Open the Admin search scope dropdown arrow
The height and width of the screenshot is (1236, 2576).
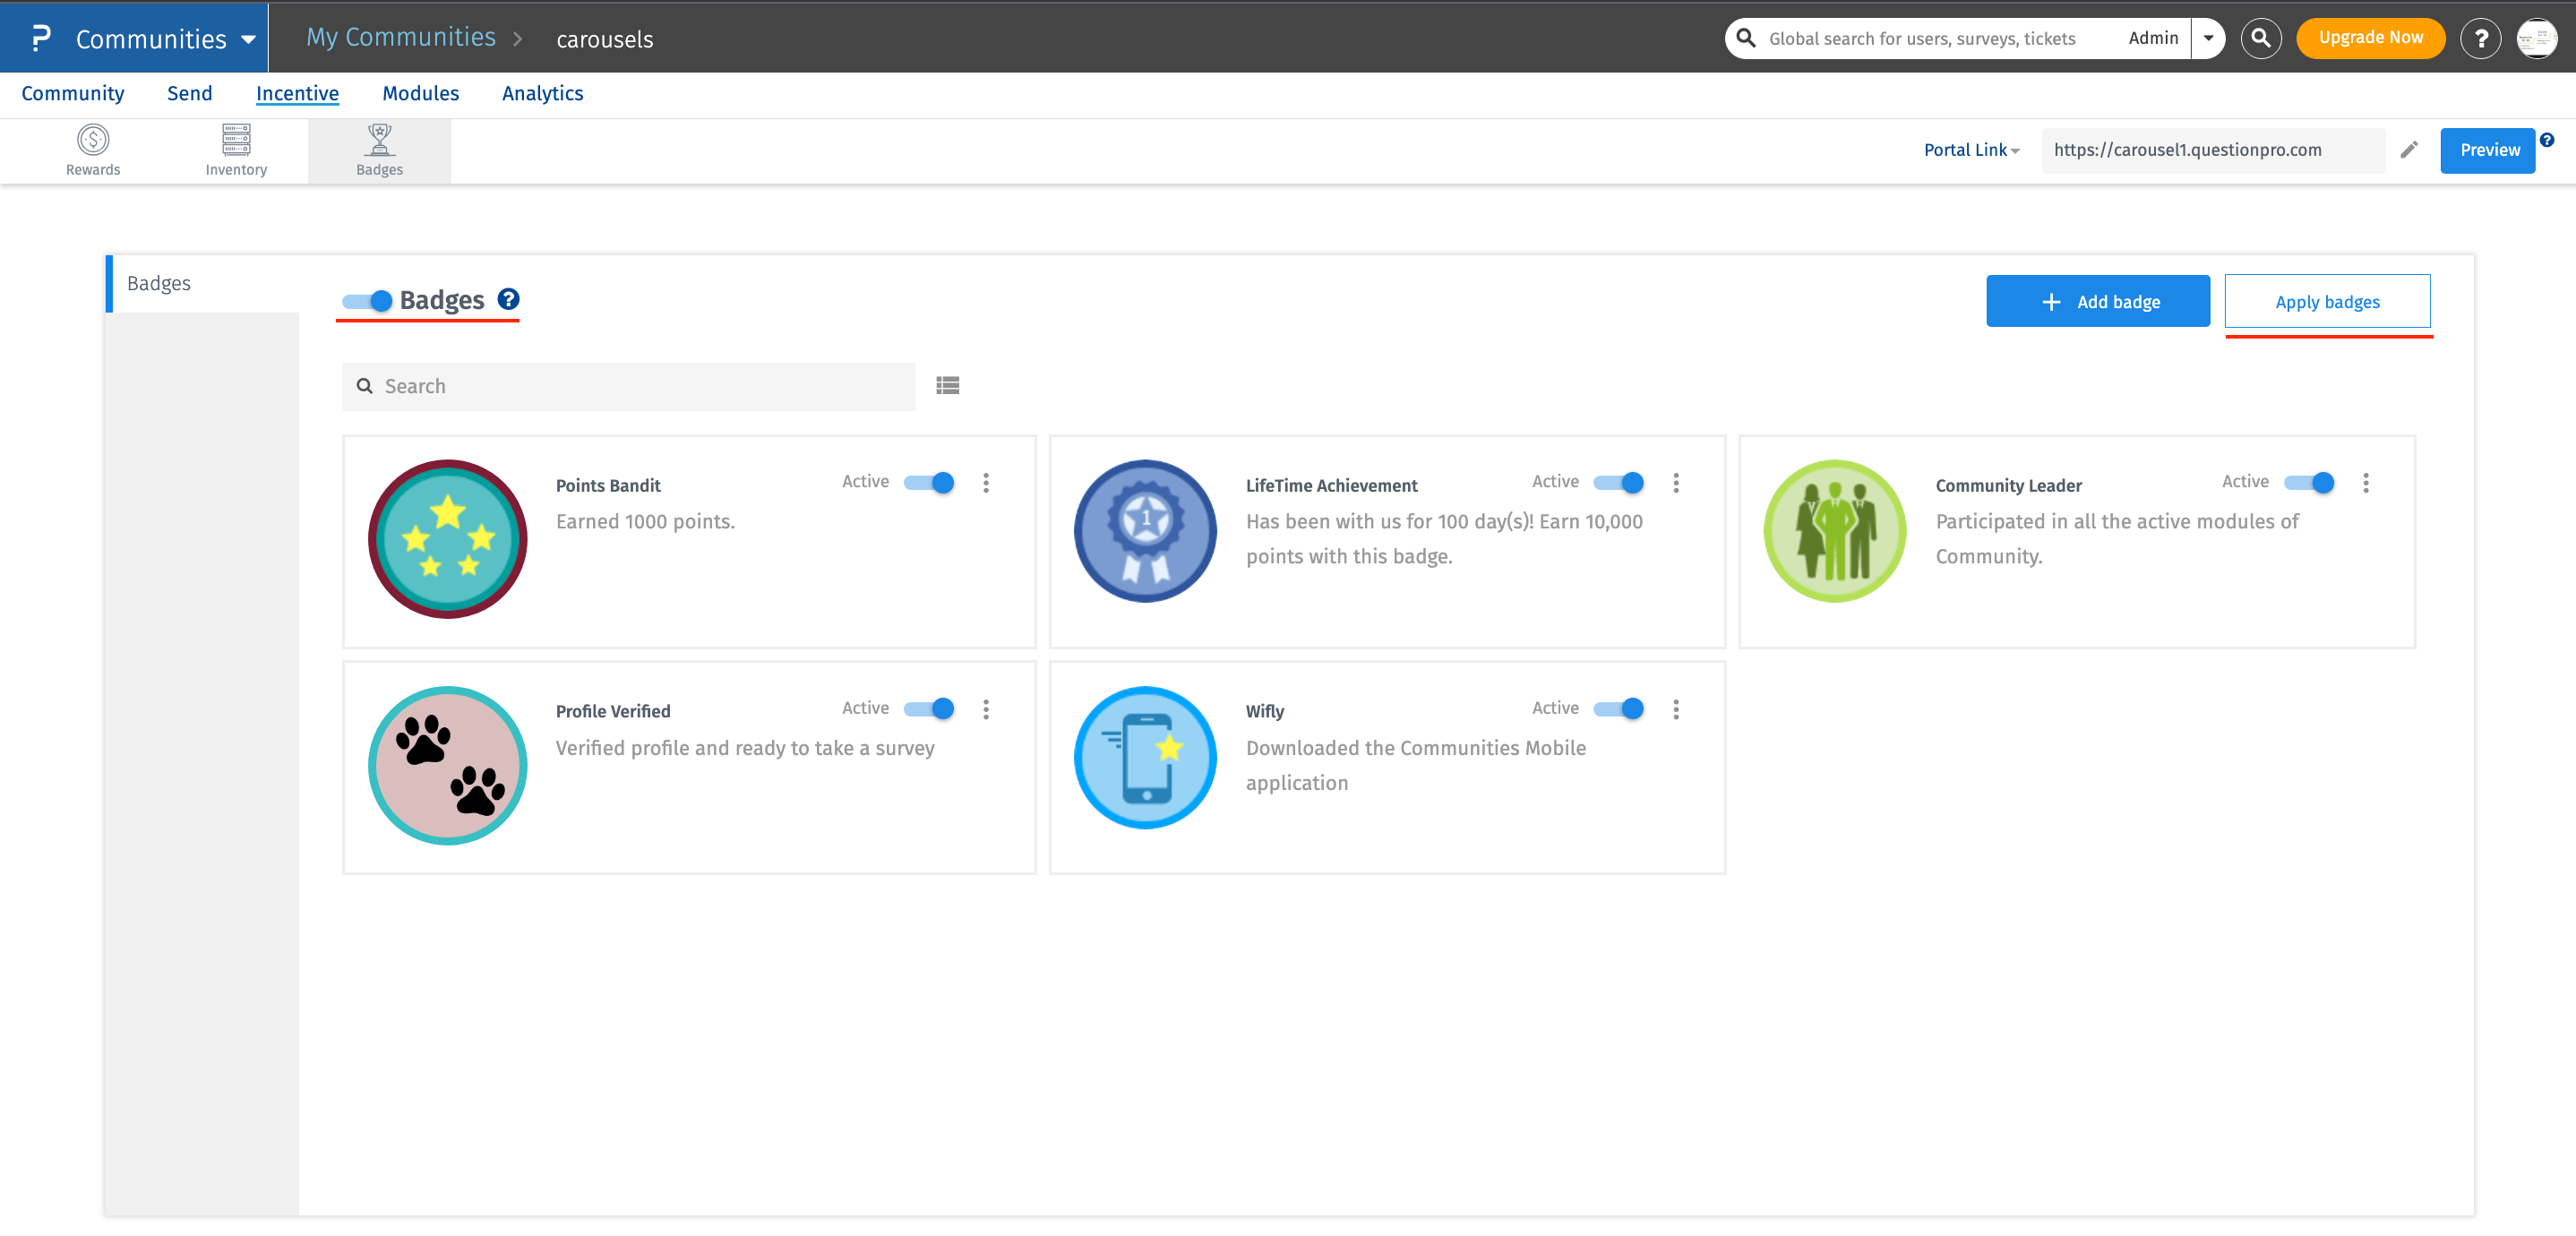coord(2208,38)
